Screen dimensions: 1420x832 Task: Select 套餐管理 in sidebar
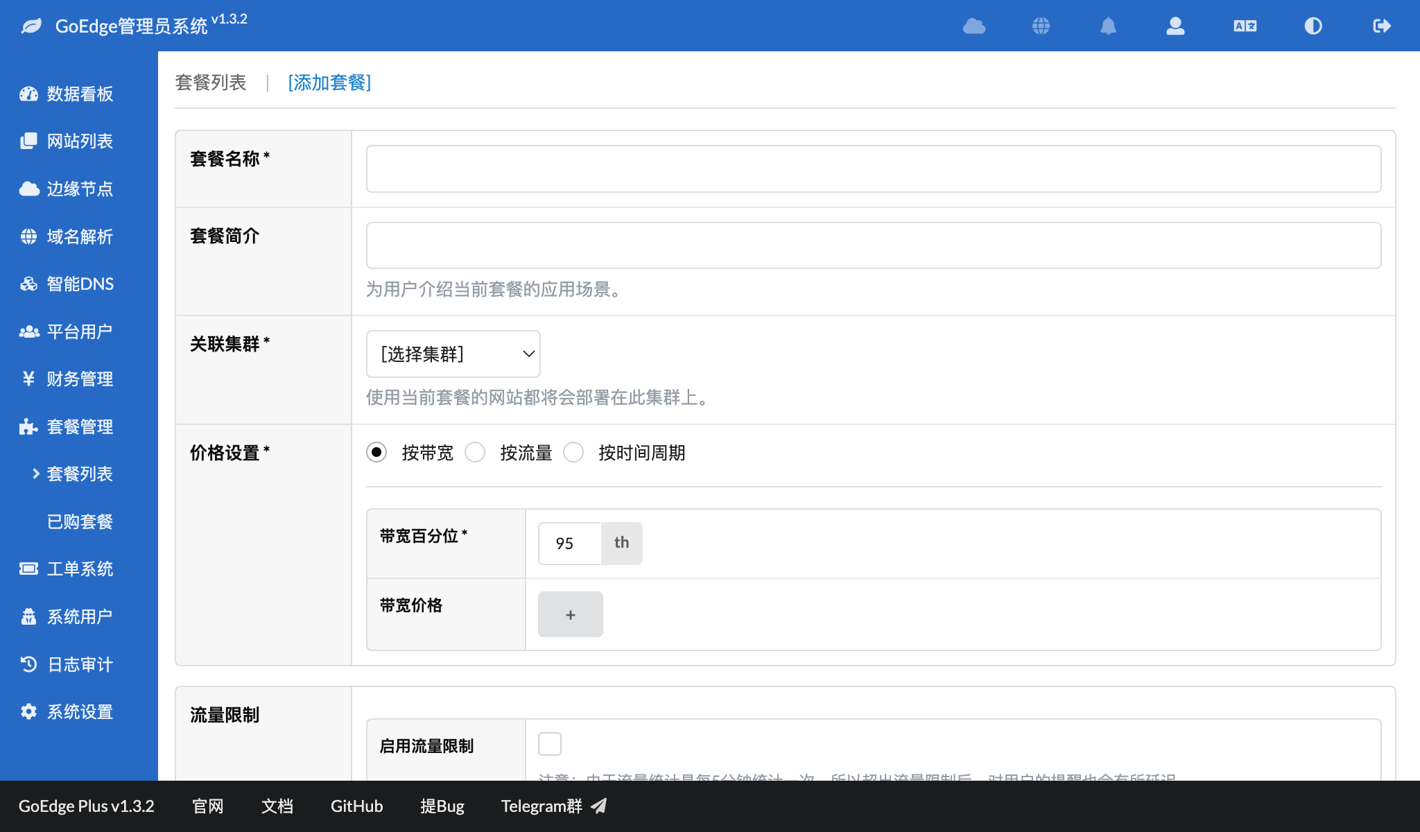(x=80, y=426)
